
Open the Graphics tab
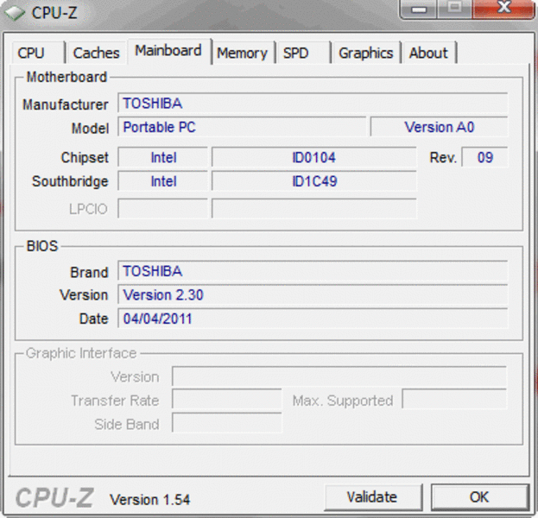point(366,53)
